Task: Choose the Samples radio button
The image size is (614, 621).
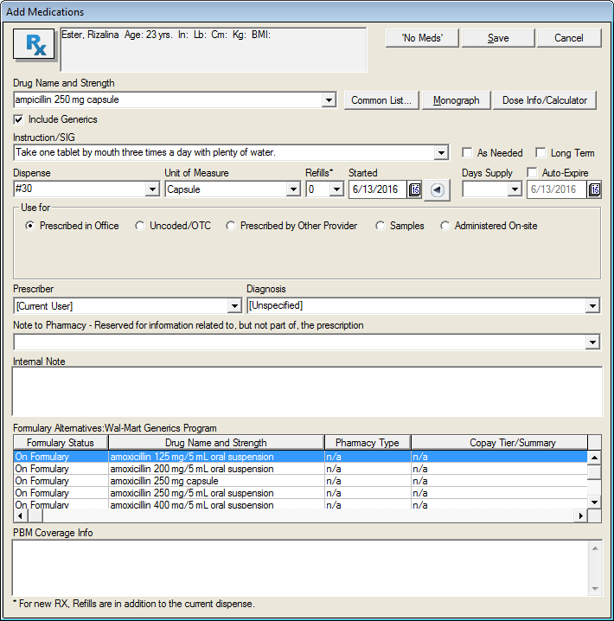Action: 381,226
